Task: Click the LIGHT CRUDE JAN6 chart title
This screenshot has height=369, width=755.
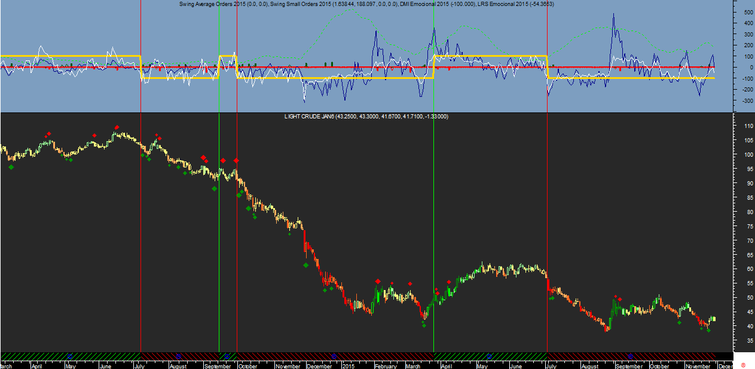Action: 366,117
